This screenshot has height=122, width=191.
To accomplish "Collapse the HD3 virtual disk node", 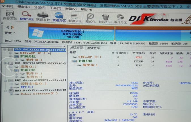I will tap(5, 91).
